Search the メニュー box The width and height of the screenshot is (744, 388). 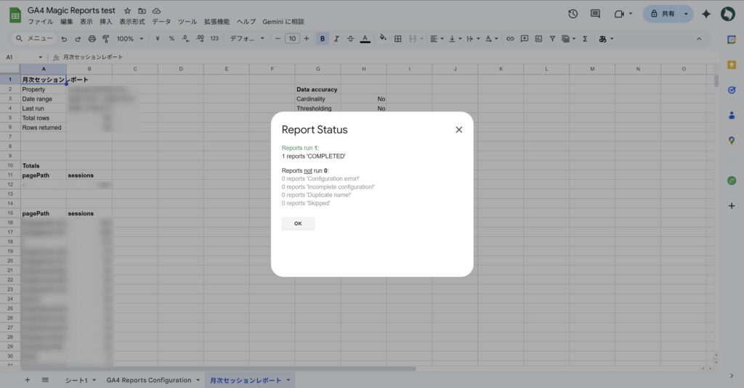(x=33, y=38)
